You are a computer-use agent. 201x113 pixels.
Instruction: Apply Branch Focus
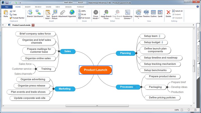click(x=106, y=15)
